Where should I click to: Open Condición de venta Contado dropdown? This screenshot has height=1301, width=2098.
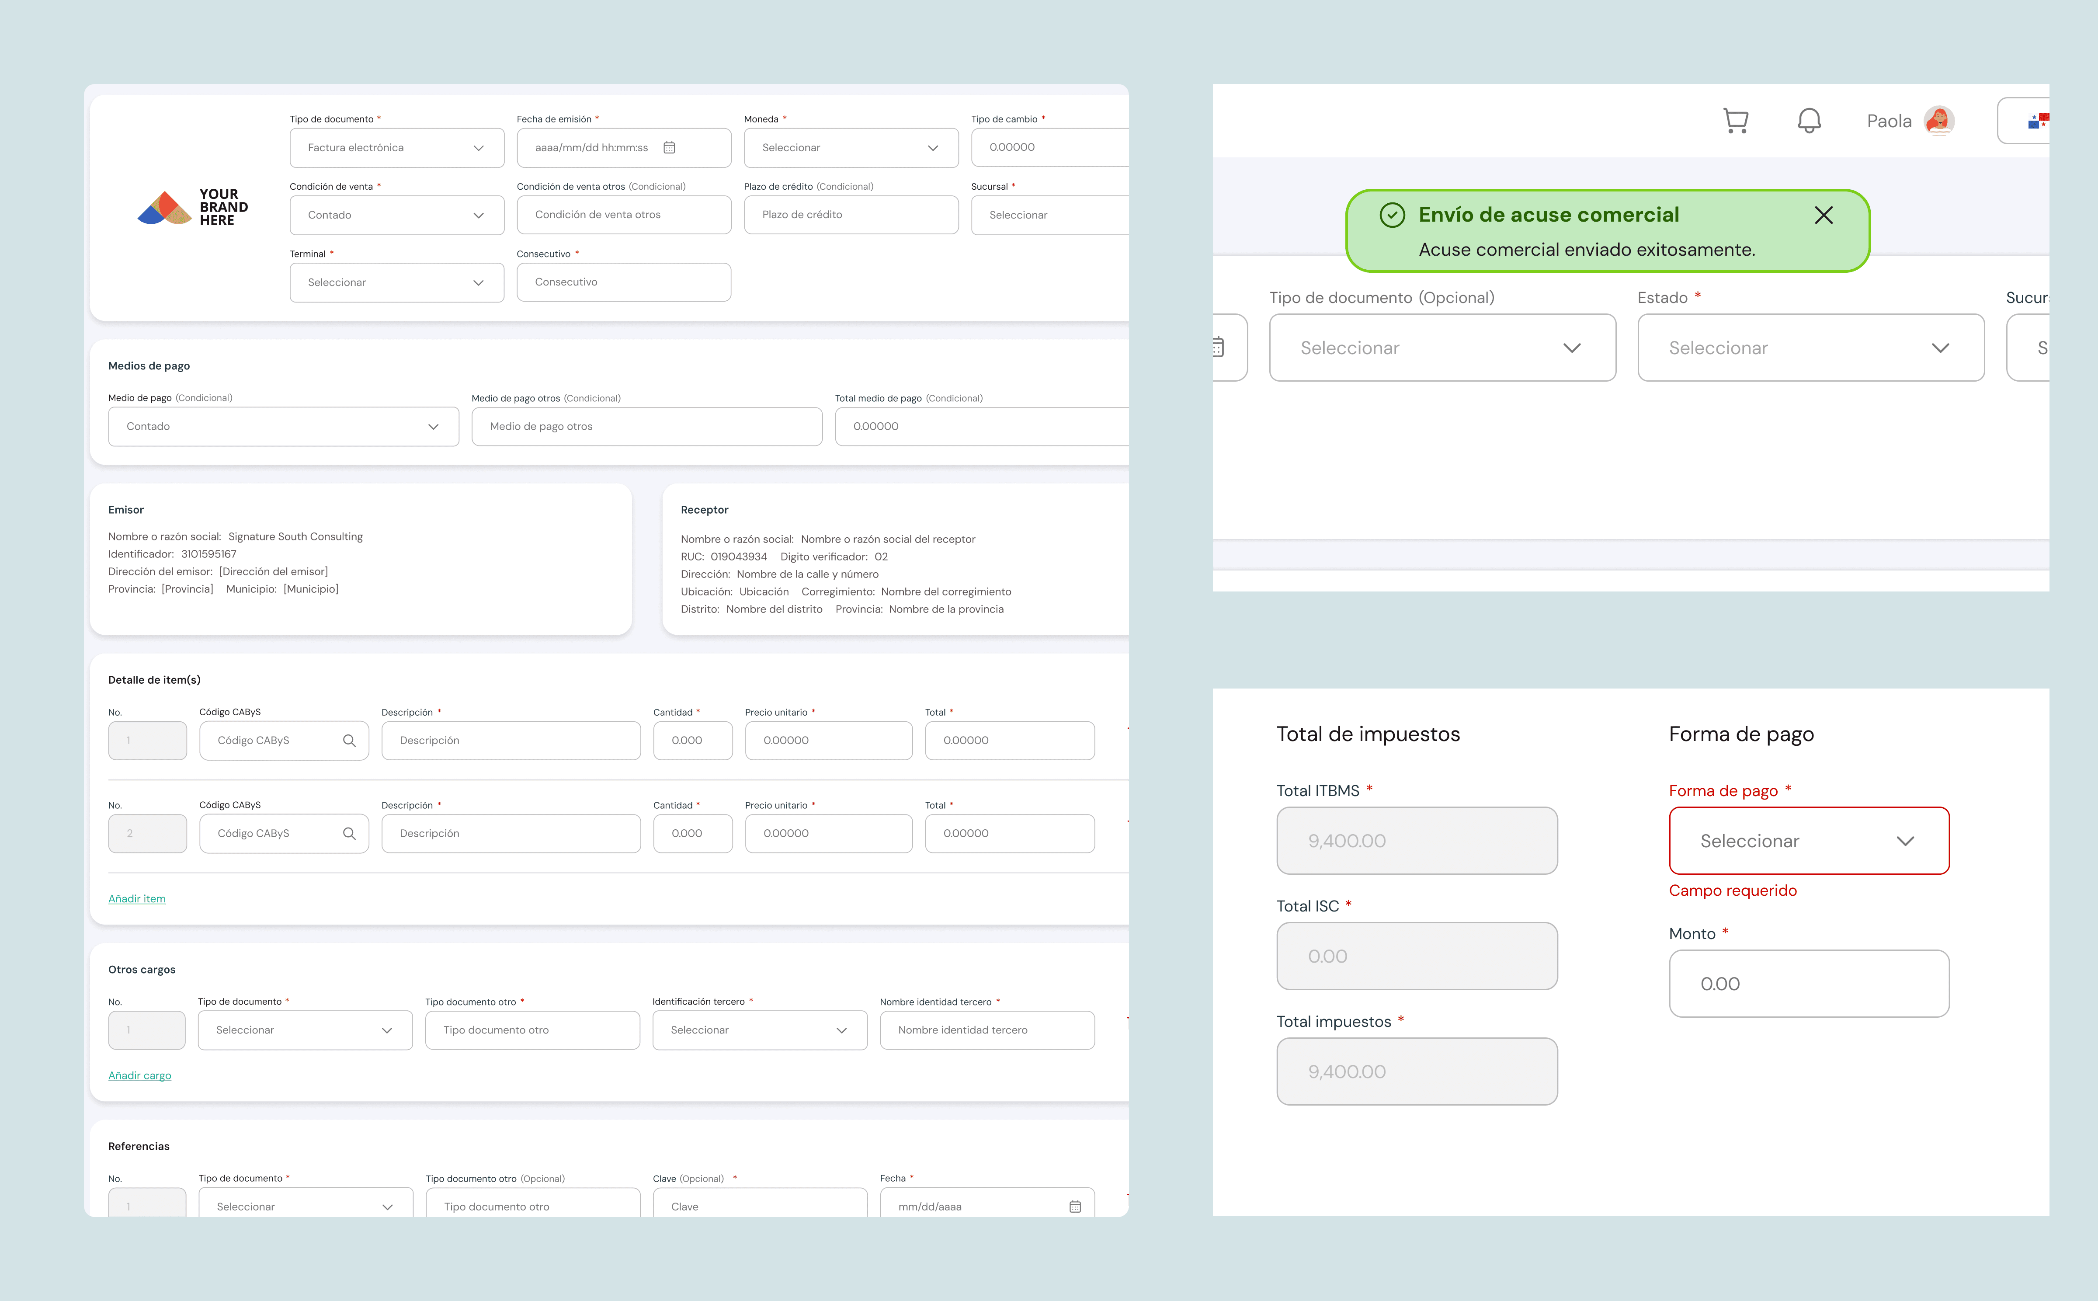(396, 215)
